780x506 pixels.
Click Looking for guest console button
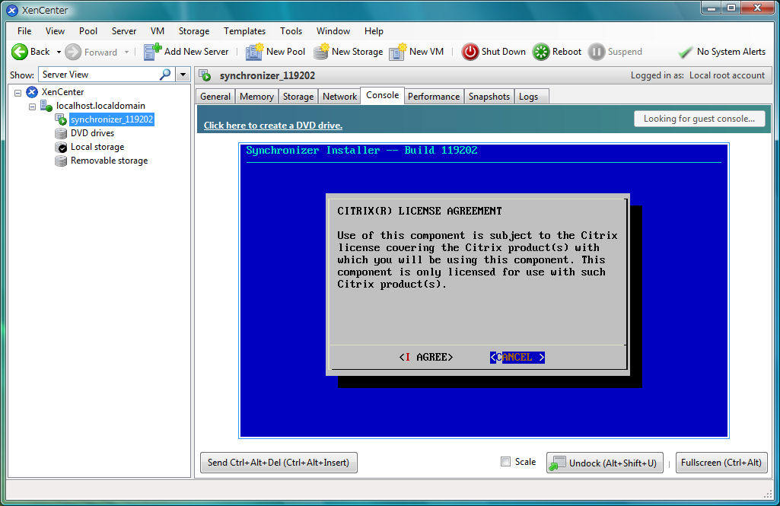point(699,119)
